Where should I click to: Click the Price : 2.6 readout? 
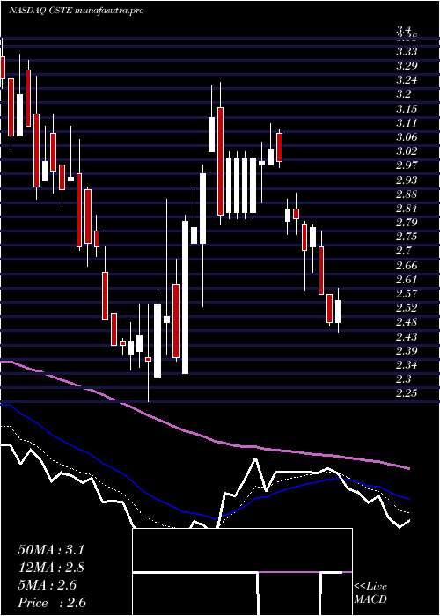coord(52,603)
